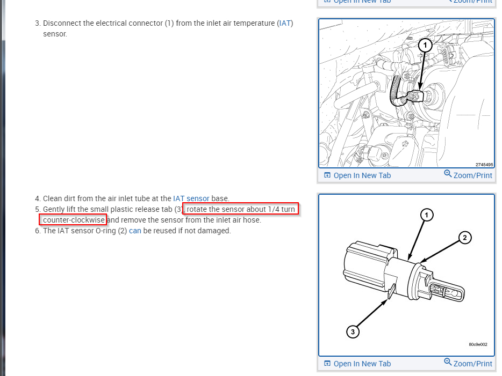502x376 pixels.
Task: Click the highlighted 'counter-clockwise' text
Action: (74, 220)
